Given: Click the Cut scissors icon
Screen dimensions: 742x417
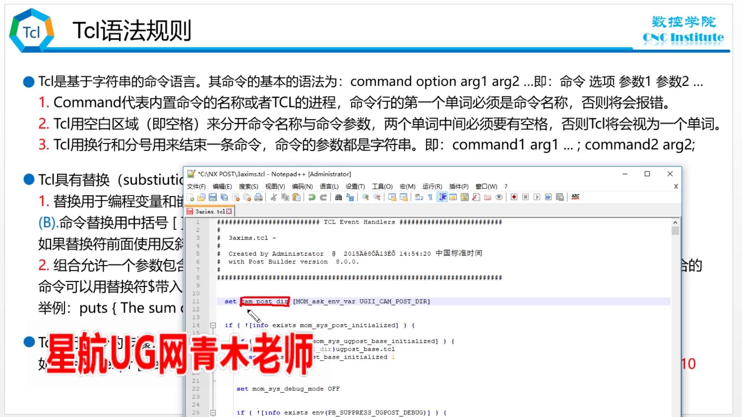Looking at the screenshot, I should click(x=274, y=197).
